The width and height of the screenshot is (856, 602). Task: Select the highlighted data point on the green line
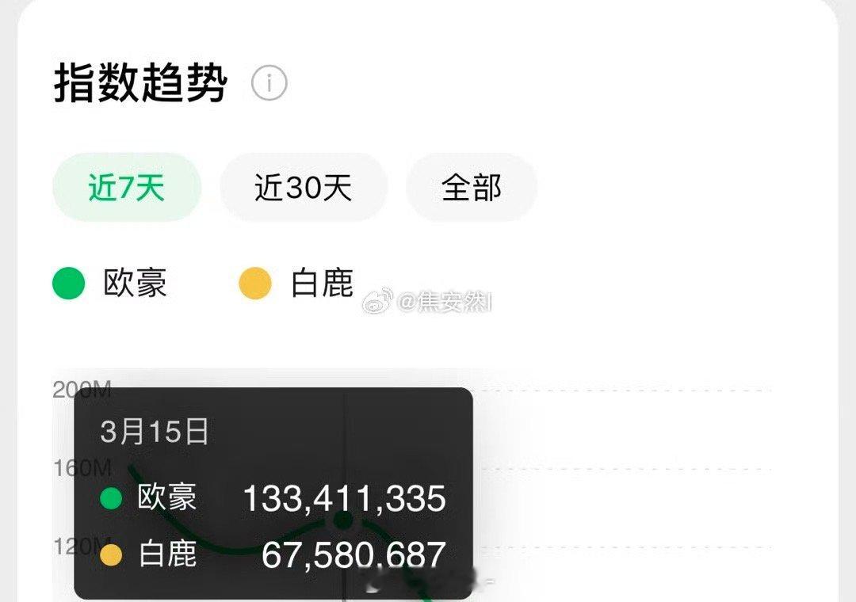pyautogui.click(x=343, y=520)
